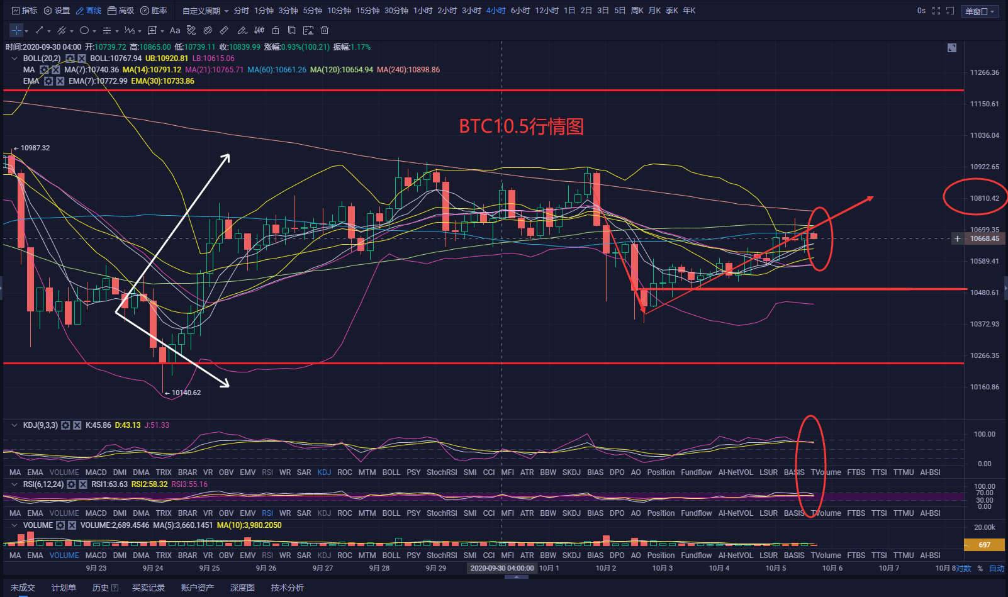Select the Aa text annotation tool
Screen dimensions: 1008x597
pos(175,30)
